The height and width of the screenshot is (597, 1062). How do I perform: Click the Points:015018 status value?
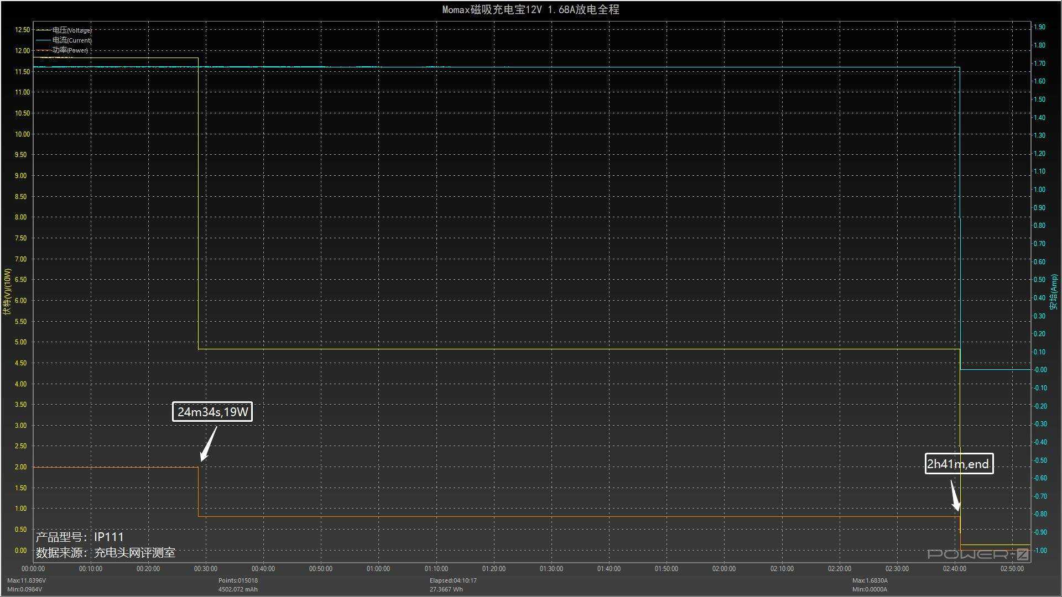pyautogui.click(x=238, y=580)
